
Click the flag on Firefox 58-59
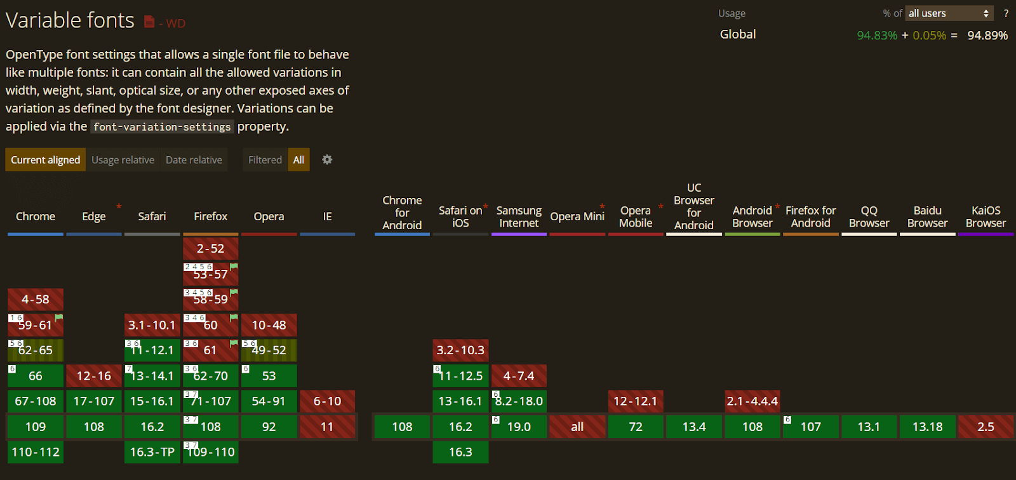point(234,291)
